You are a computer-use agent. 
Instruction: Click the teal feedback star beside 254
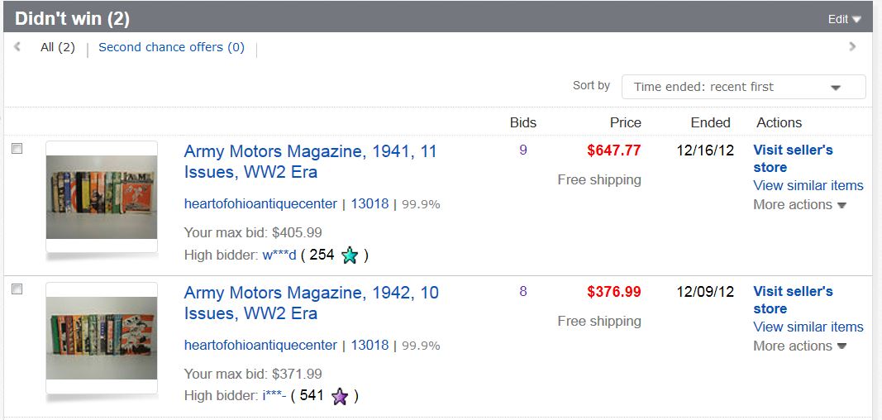click(350, 255)
